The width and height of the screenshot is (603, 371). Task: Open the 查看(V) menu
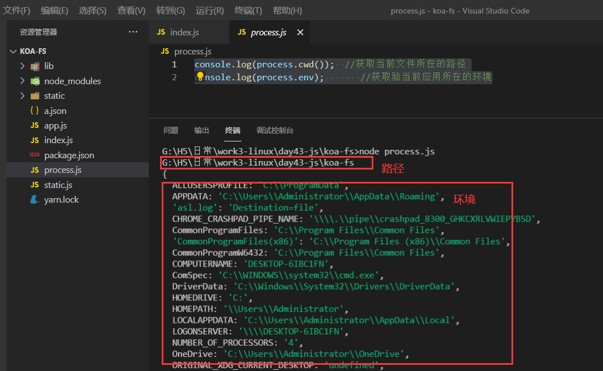[131, 10]
